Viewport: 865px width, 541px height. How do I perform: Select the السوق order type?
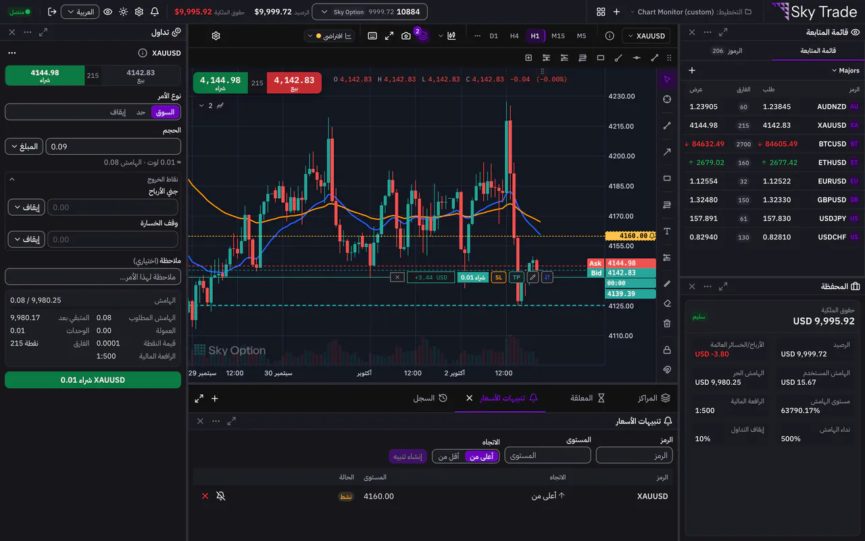[166, 112]
